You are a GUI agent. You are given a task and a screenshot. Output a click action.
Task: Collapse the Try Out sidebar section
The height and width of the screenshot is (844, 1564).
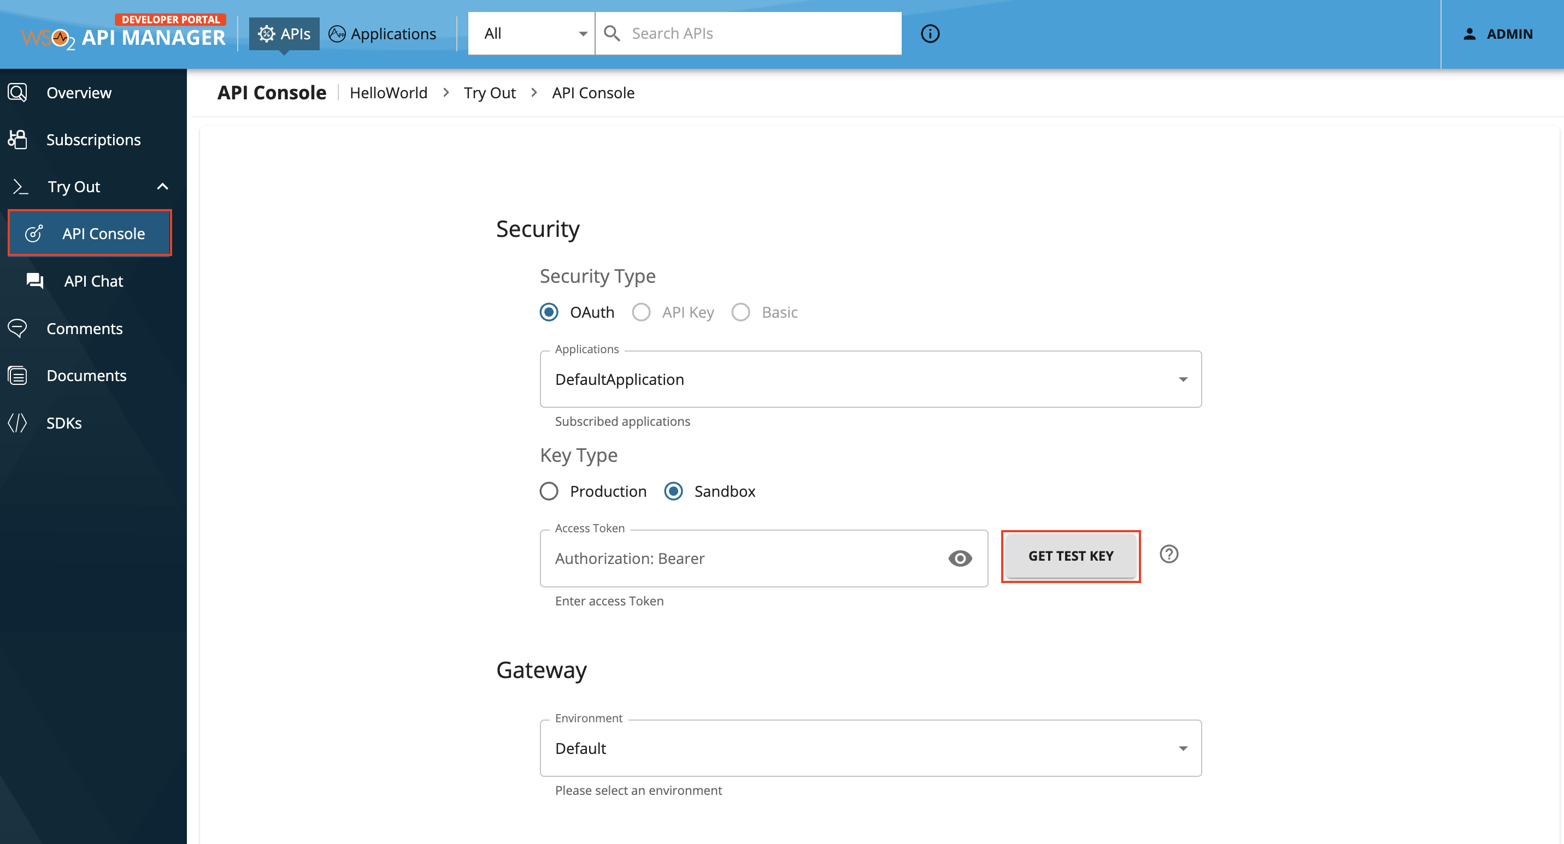(162, 186)
